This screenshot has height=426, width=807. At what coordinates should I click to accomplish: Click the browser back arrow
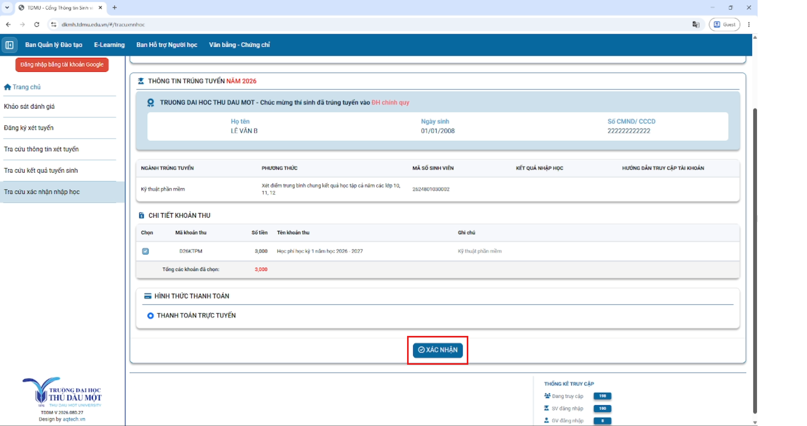click(8, 25)
